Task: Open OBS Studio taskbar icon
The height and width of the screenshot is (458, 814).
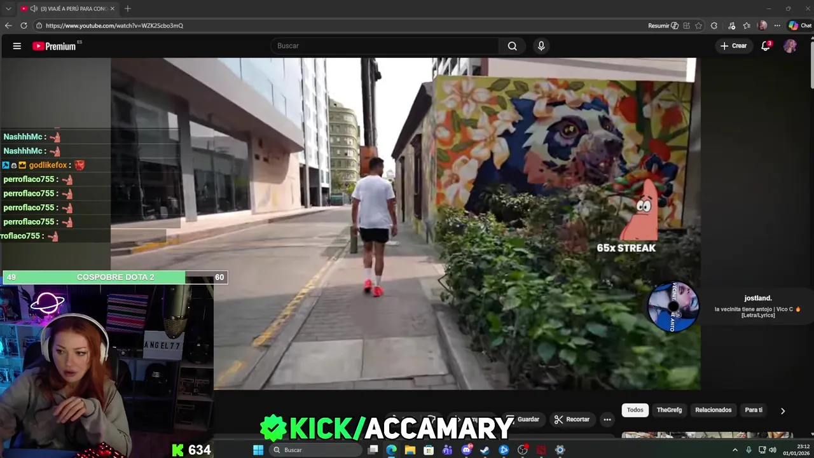Action: (523, 450)
